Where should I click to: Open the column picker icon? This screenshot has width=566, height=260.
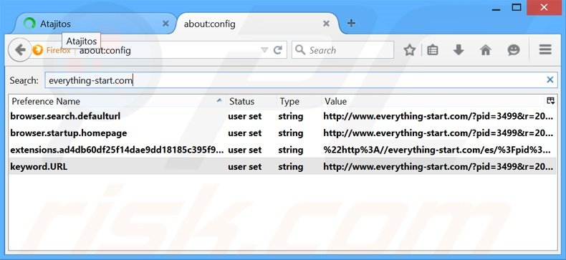tap(551, 101)
